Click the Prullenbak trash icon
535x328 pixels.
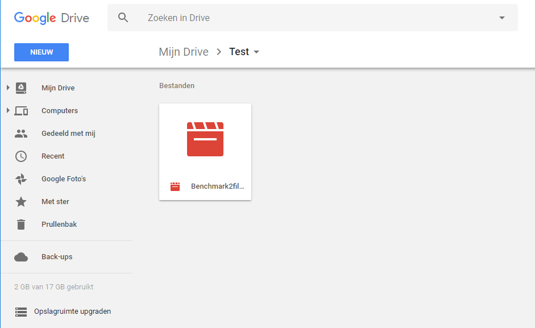[21, 225]
